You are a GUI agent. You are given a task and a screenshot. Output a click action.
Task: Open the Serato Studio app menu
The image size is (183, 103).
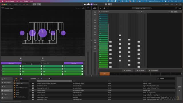click(x=10, y=1)
